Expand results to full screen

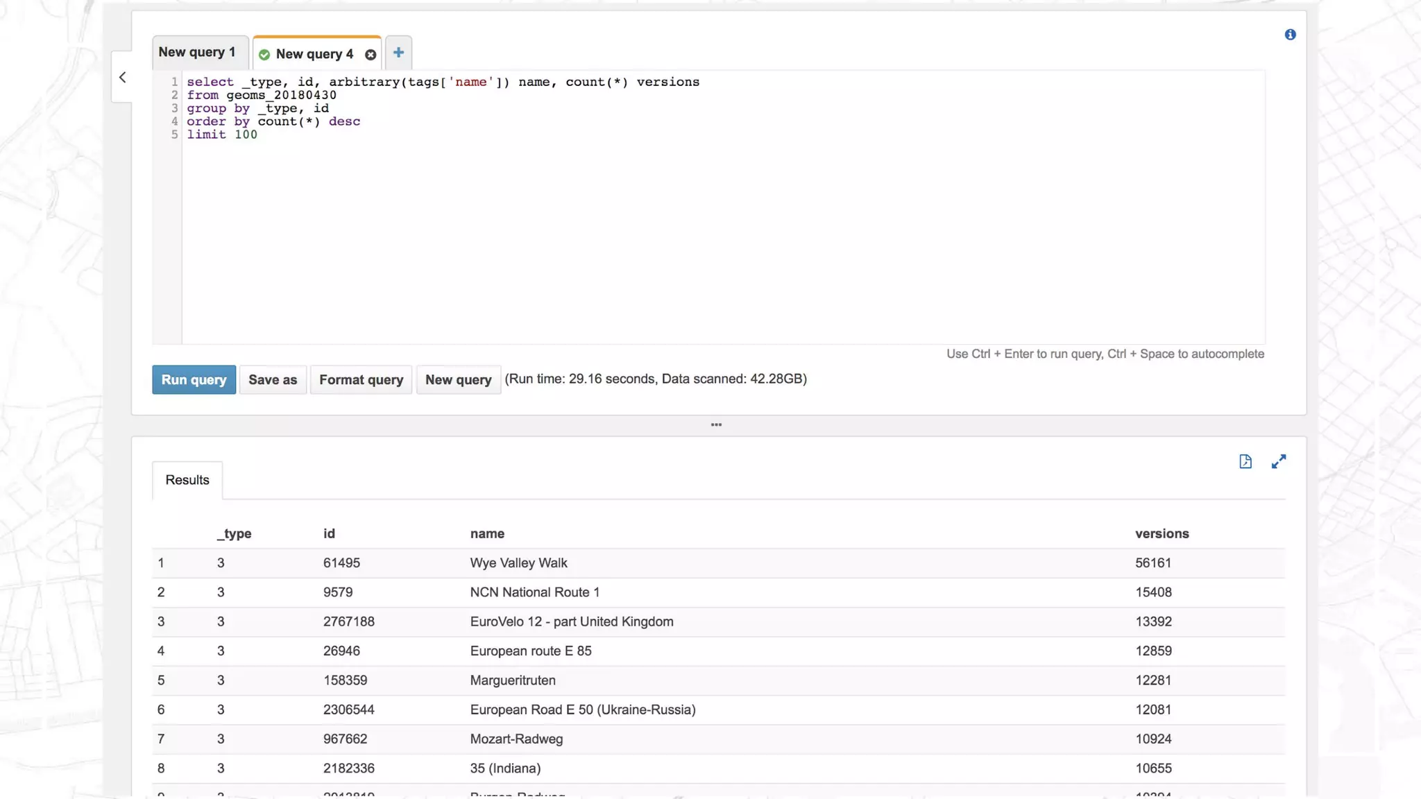pyautogui.click(x=1279, y=462)
